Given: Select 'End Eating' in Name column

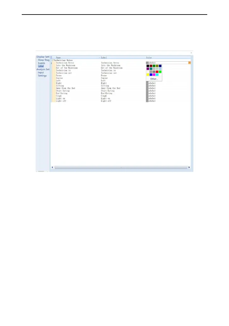Looking at the screenshot, I should point(62,94).
